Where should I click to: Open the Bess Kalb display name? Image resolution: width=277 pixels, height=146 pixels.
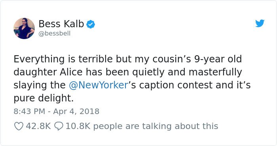61,24
